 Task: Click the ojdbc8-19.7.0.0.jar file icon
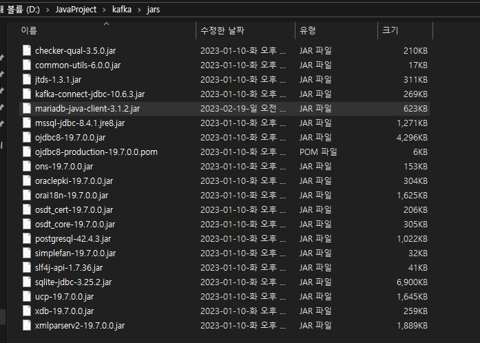[x=27, y=137]
